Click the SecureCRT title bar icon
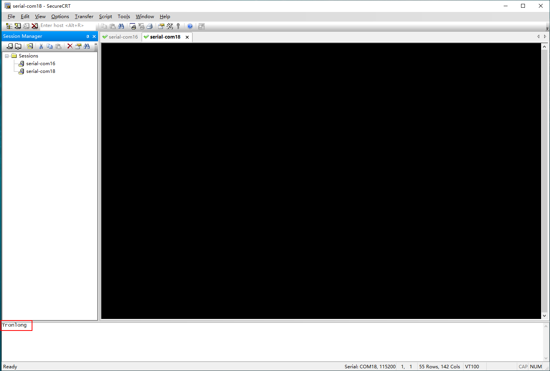The width and height of the screenshot is (550, 371). point(8,6)
